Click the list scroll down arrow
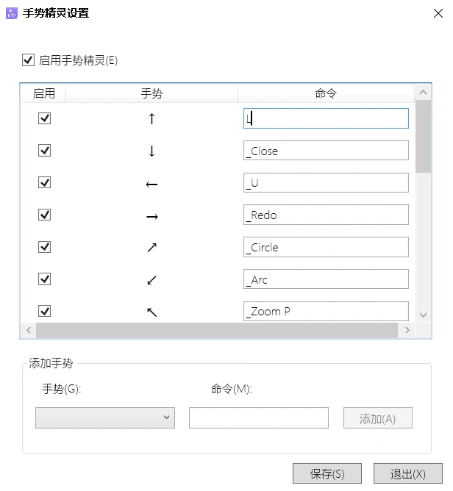This screenshot has width=453, height=491. click(423, 315)
